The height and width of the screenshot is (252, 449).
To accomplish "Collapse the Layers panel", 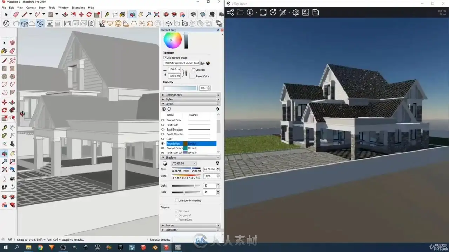I will point(190,104).
